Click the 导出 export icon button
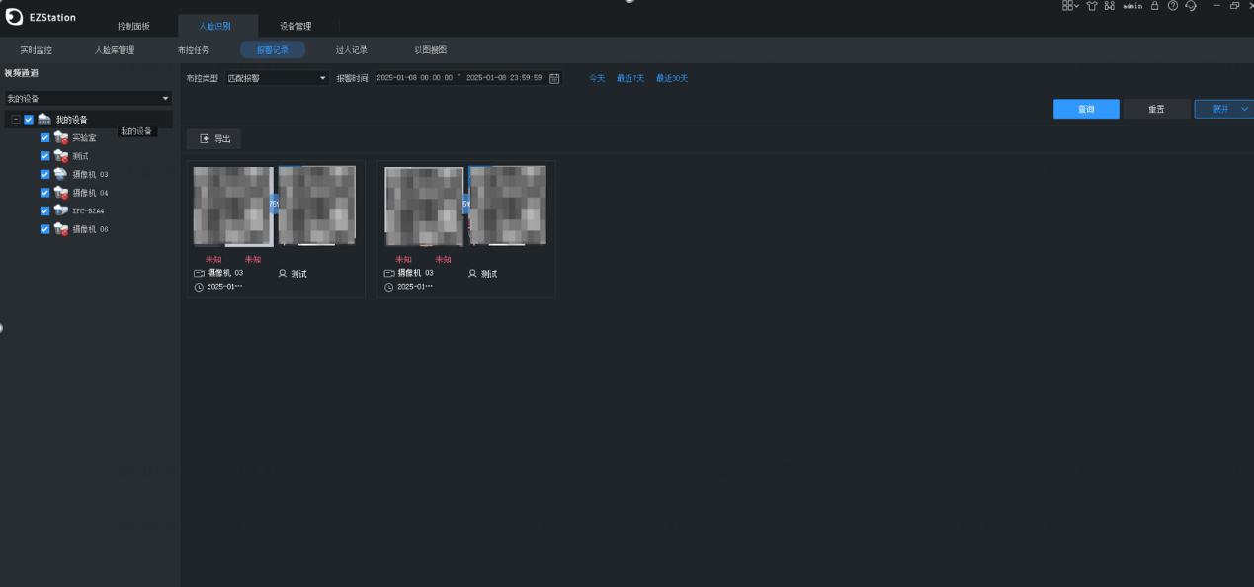 213,139
